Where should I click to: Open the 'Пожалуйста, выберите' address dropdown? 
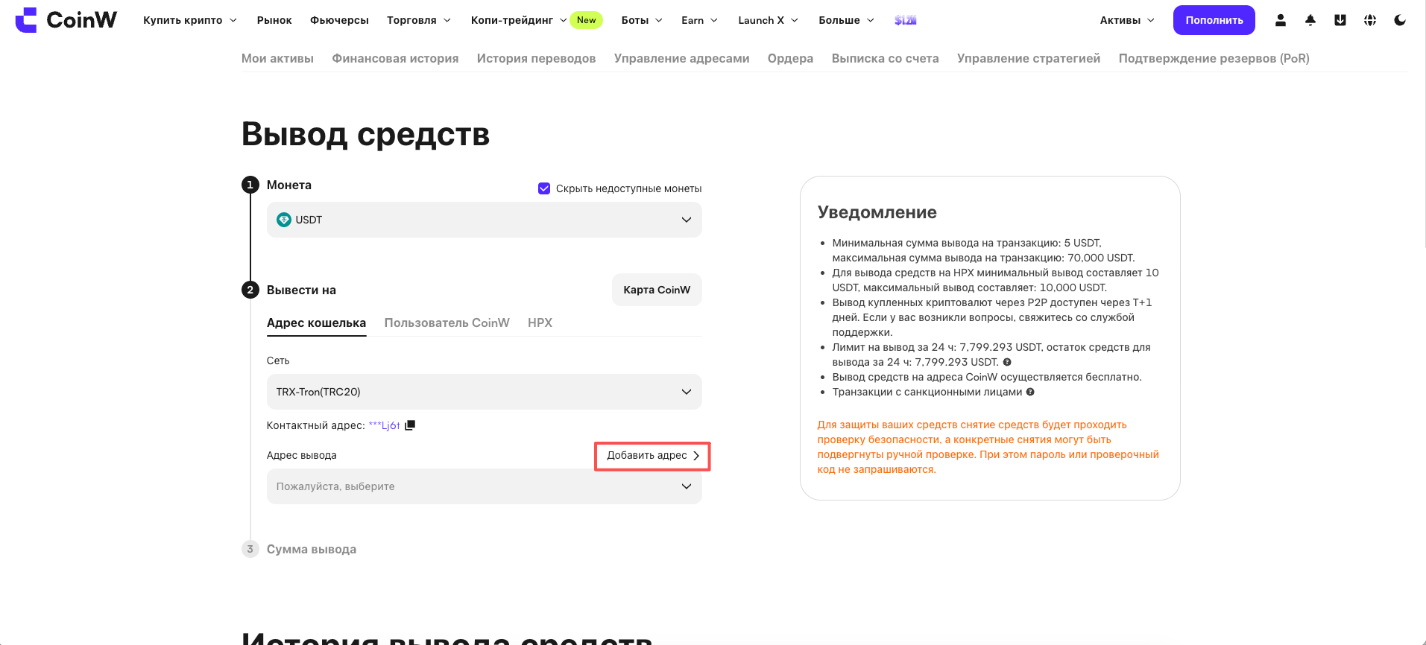[x=485, y=486]
